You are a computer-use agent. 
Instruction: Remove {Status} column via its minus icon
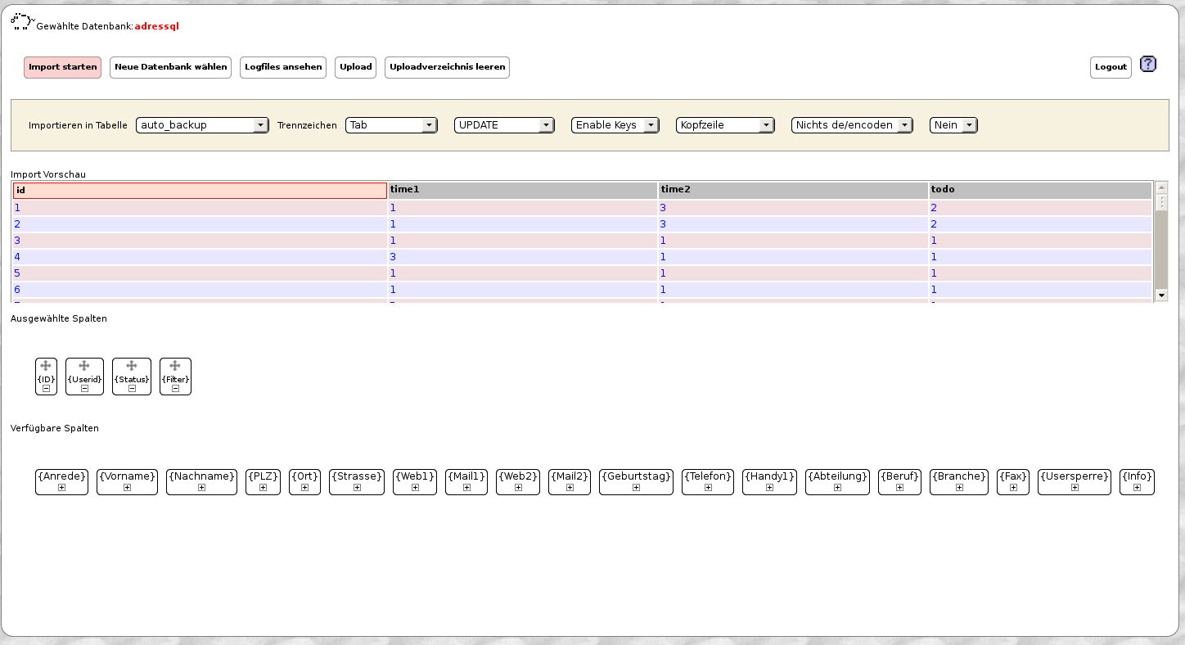pyautogui.click(x=132, y=389)
